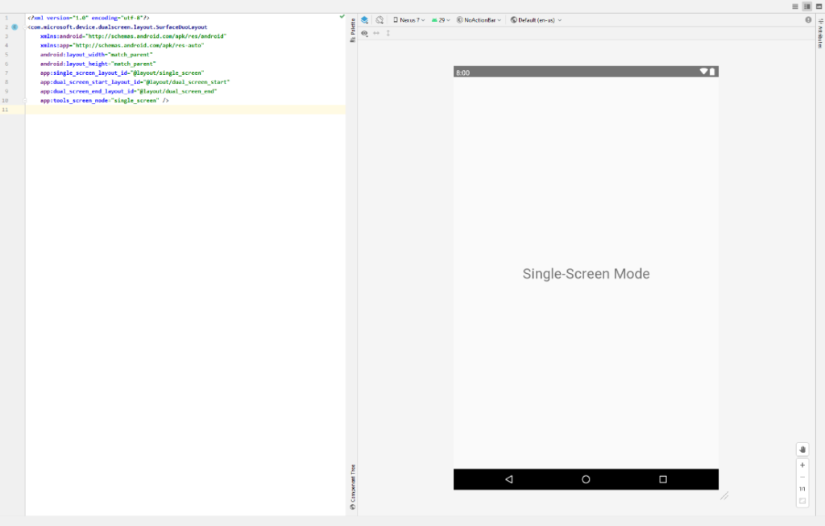The width and height of the screenshot is (825, 526).
Task: Open the NoActionBar theme dropdown
Action: pyautogui.click(x=478, y=20)
